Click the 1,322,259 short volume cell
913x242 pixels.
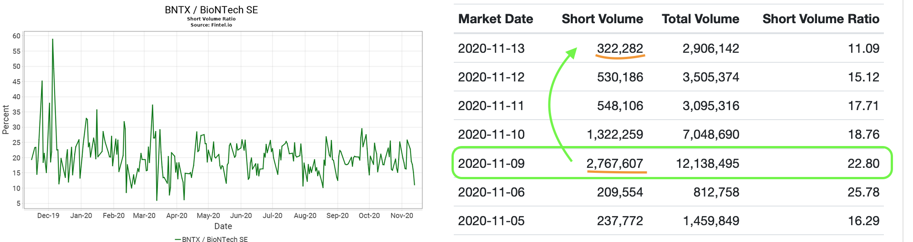point(615,135)
